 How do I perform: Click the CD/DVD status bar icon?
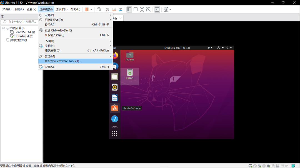tap(255, 166)
